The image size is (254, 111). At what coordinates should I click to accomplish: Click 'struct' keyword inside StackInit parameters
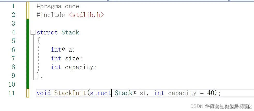point(100,93)
